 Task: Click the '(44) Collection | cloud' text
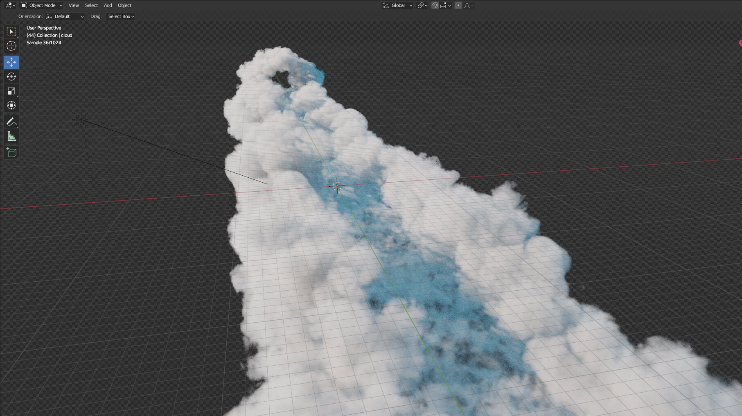point(50,35)
